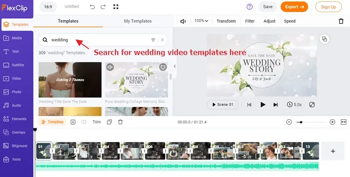The image size is (350, 177).
Task: Open the Filter menu item
Action: tap(250, 21)
